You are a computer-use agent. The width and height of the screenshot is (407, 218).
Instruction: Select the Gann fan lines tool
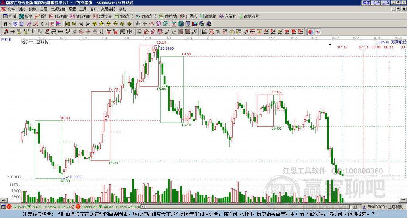[146, 32]
